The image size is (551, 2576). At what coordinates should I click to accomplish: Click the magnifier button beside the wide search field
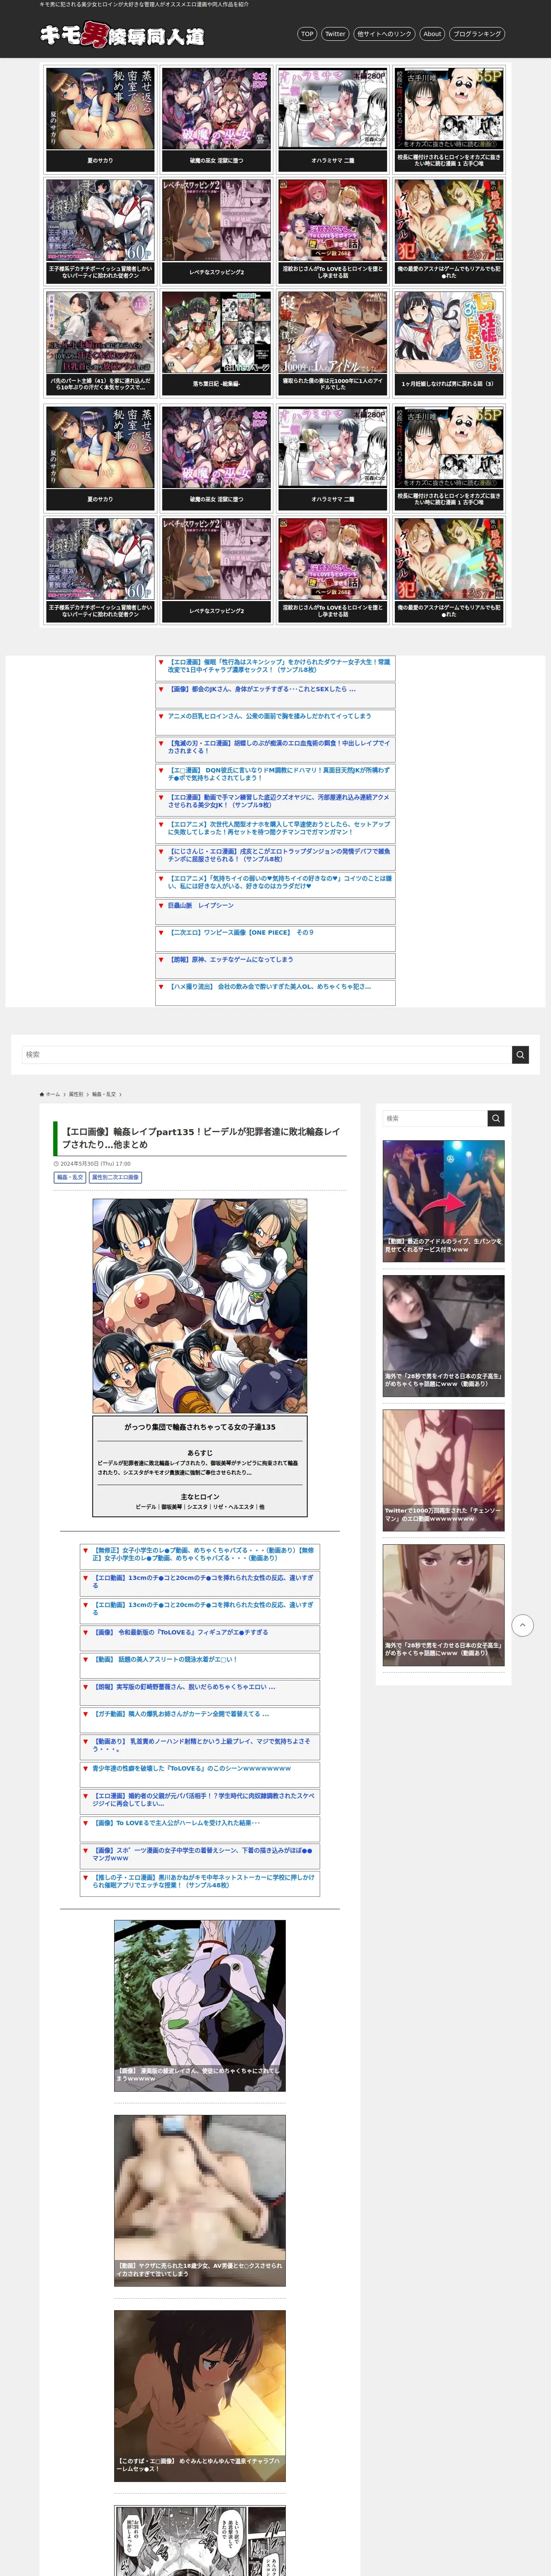click(520, 1054)
